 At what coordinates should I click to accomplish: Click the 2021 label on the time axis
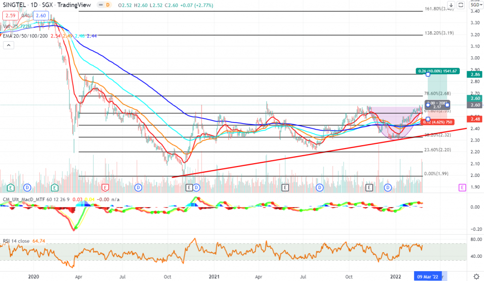pos(214,277)
